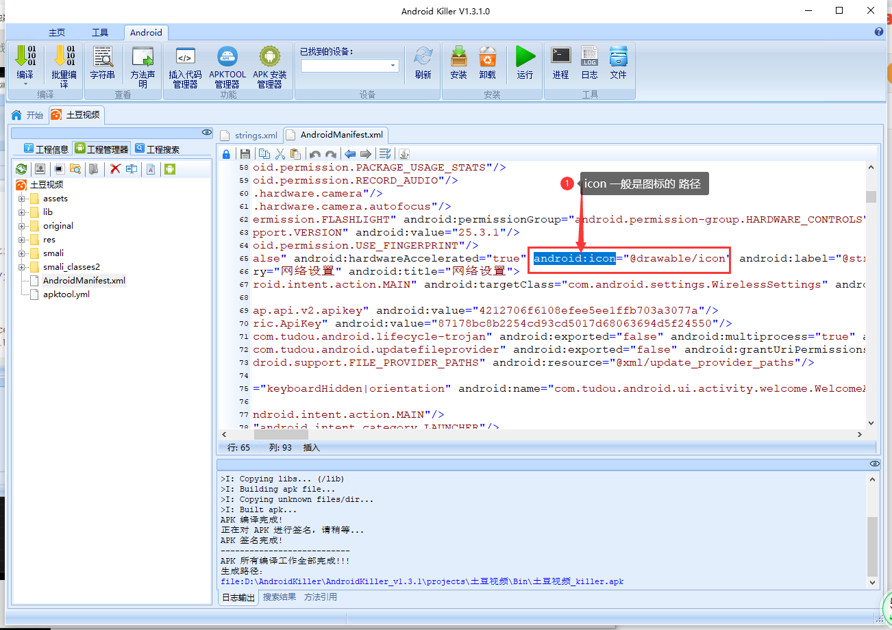Screen dimensions: 892x630
Task: Open the APK 安装管理器
Action: click(x=270, y=66)
